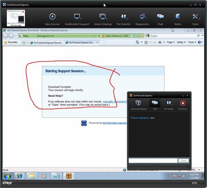Close the active GoToAssist Express Do... tab
This screenshot has height=188, width=207.
[x=97, y=43]
